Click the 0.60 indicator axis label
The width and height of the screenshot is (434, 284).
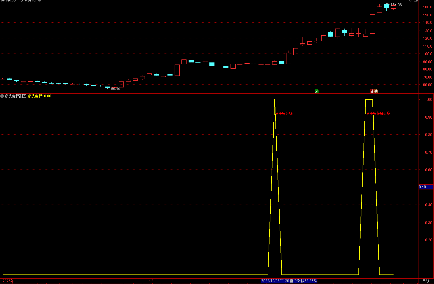(x=429, y=170)
